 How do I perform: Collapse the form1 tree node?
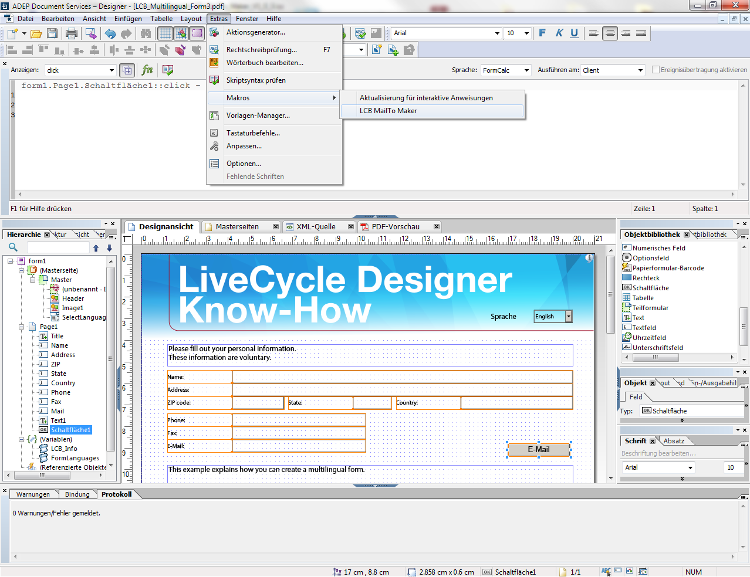pos(11,261)
